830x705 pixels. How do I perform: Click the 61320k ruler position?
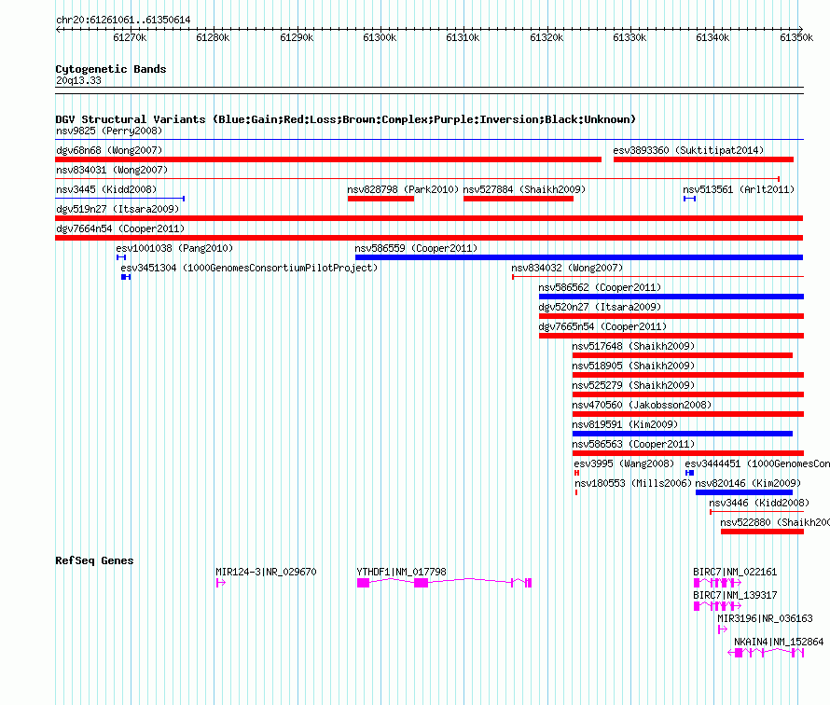tap(546, 37)
